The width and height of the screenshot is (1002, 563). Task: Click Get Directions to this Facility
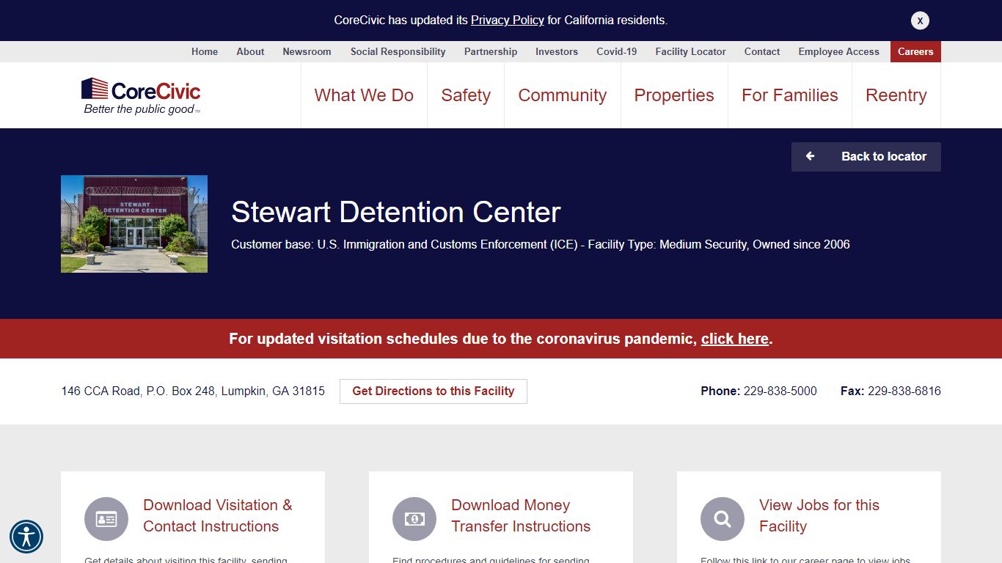click(434, 391)
